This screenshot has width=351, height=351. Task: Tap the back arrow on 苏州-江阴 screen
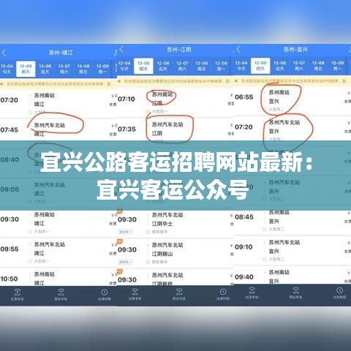click(x=121, y=50)
